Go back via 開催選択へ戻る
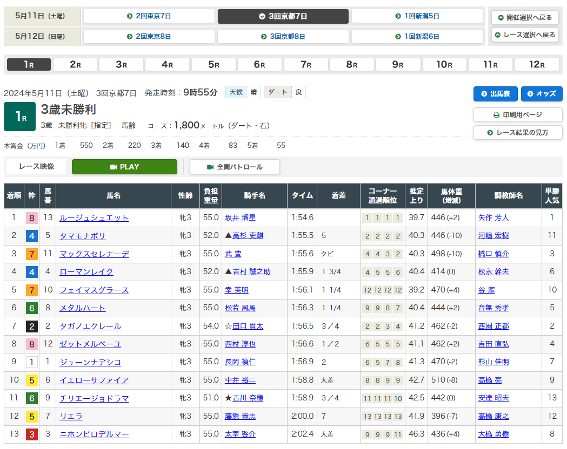Screen dimensions: 567x449 pyautogui.click(x=525, y=17)
